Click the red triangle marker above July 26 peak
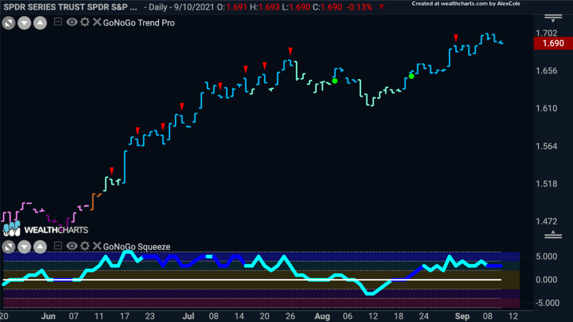Image resolution: width=573 pixels, height=322 pixels. click(290, 50)
